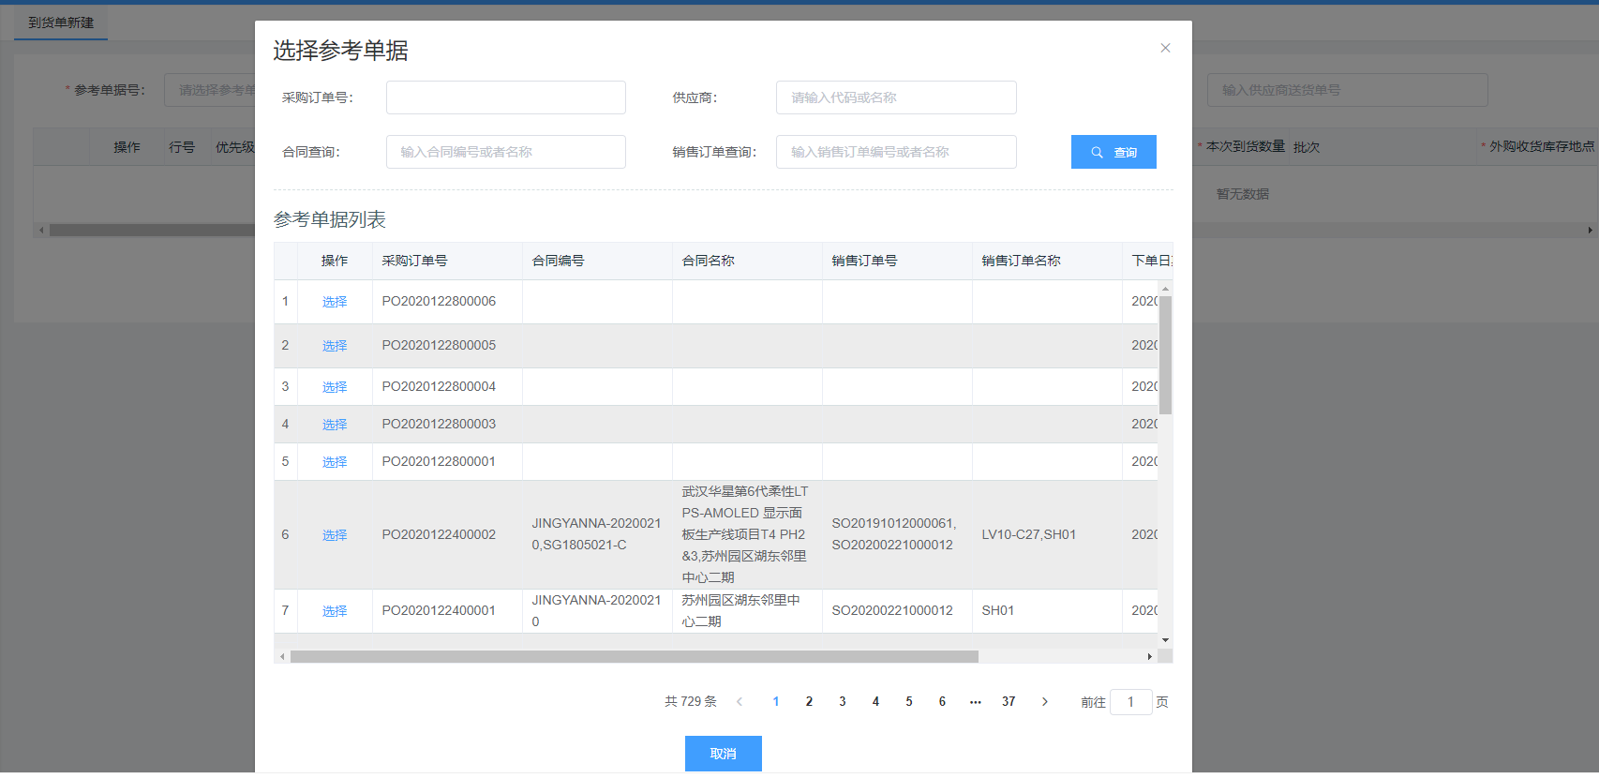Click the pagination ellipsis to jump pages
Screen dimensions: 1599x778
[x=975, y=702]
